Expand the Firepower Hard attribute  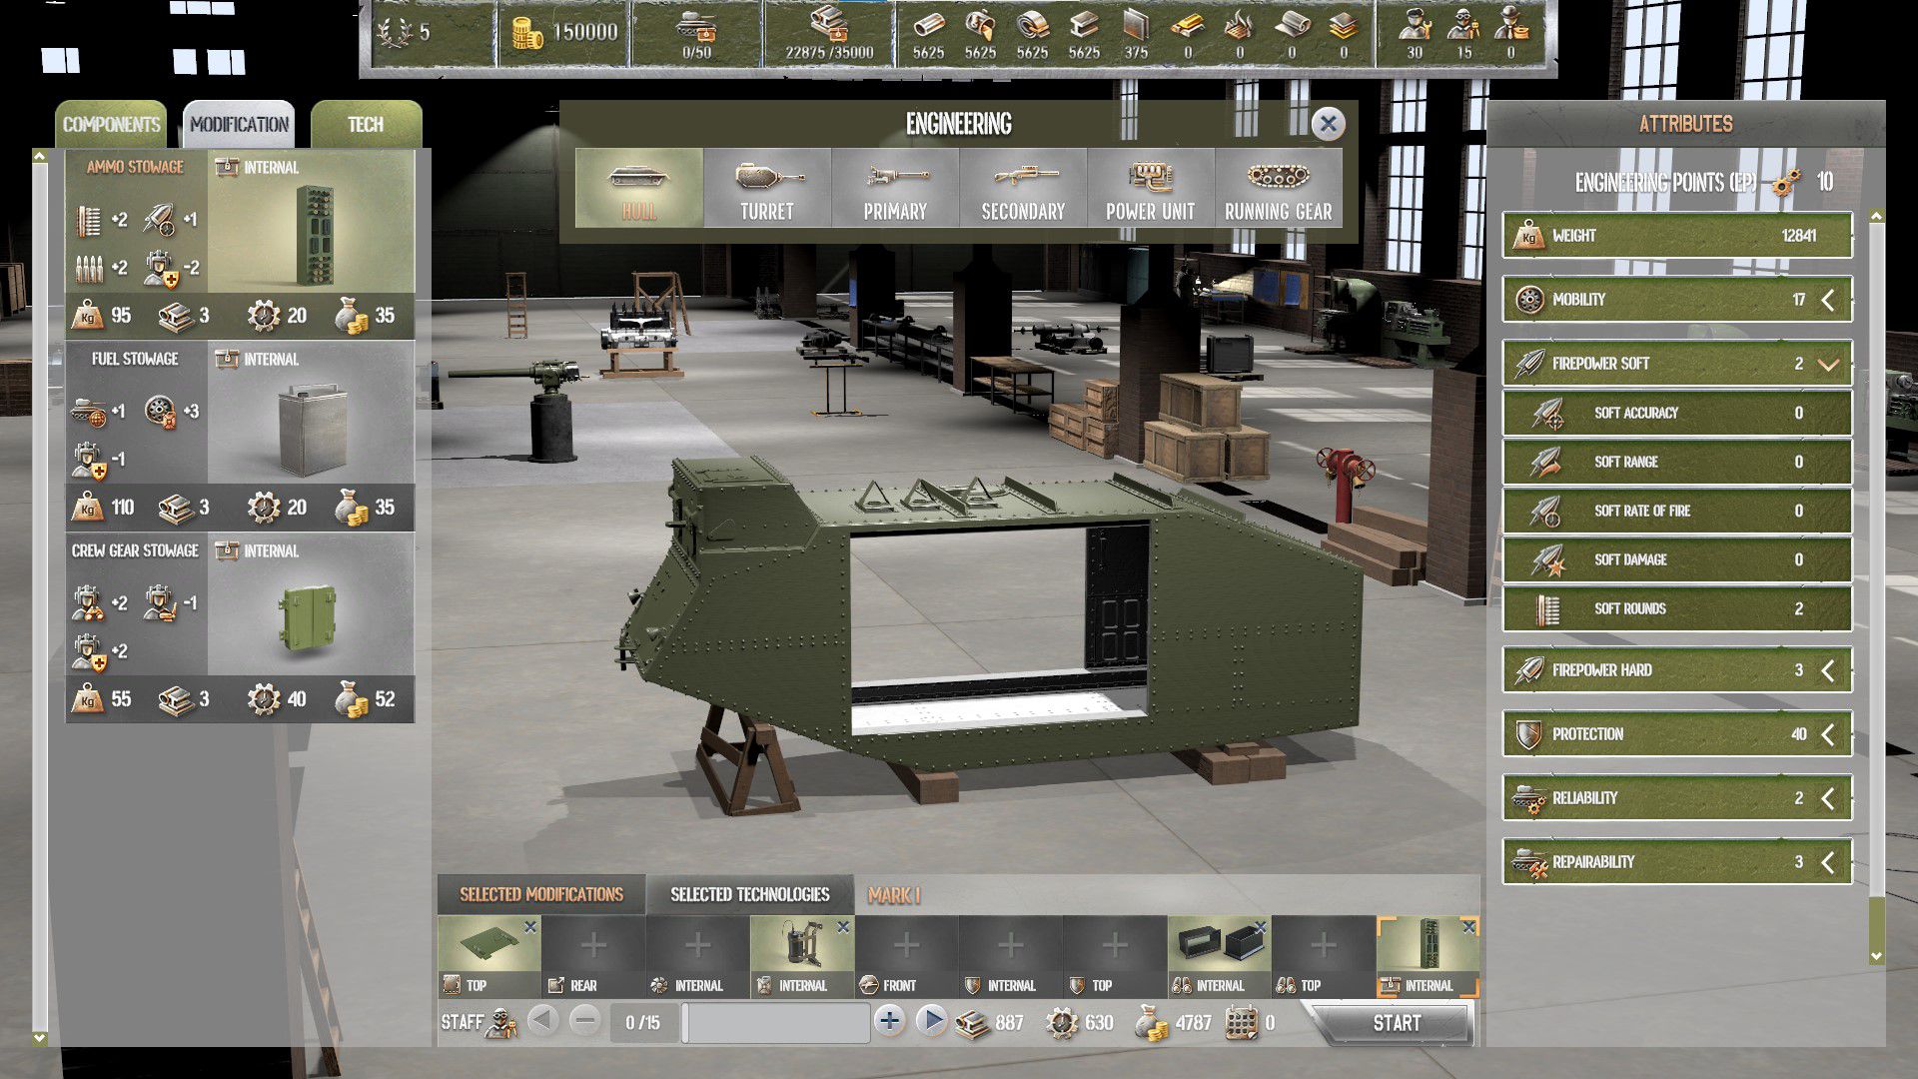pyautogui.click(x=1828, y=670)
